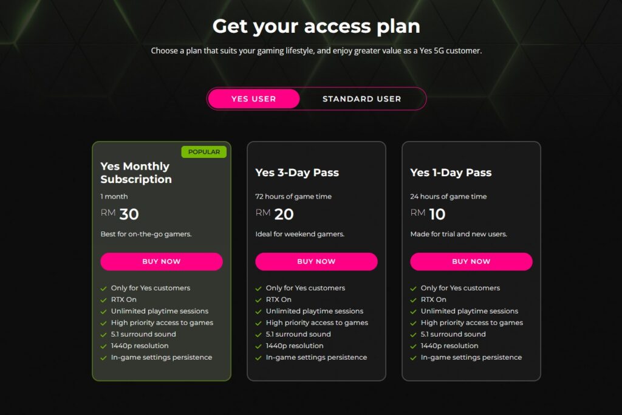Click the checkmark beside "Unlimited playtime sessions" in 3-Day Pass
This screenshot has height=415, width=622.
259,311
